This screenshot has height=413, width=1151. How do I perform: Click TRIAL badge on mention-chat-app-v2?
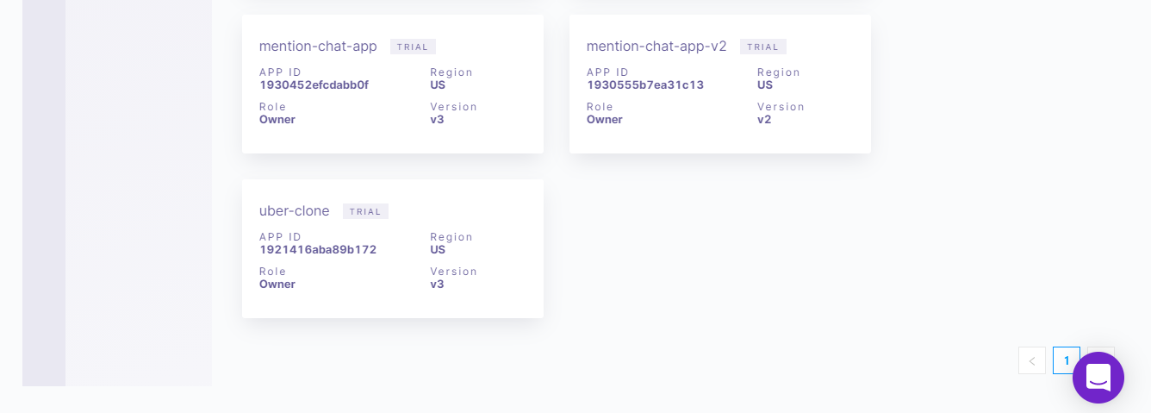tap(763, 47)
